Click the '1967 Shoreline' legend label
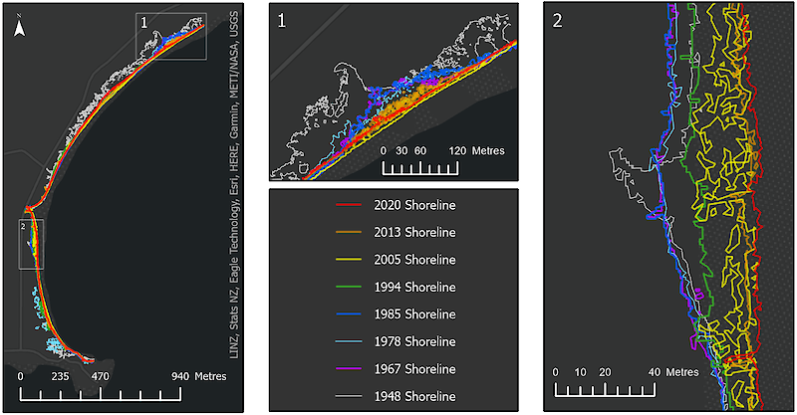This screenshot has width=797, height=415. [x=414, y=369]
